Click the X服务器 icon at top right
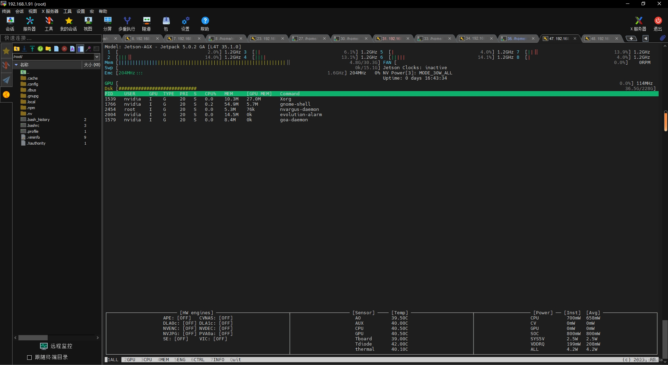 [x=638, y=24]
